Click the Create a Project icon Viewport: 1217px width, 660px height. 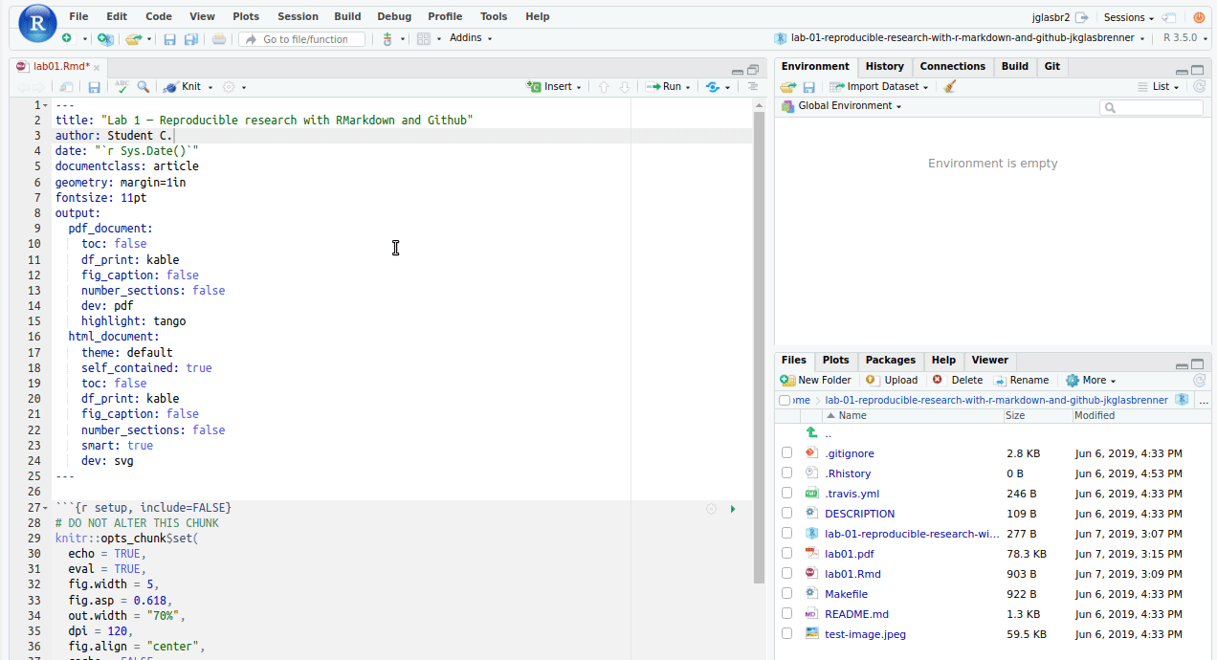(105, 39)
